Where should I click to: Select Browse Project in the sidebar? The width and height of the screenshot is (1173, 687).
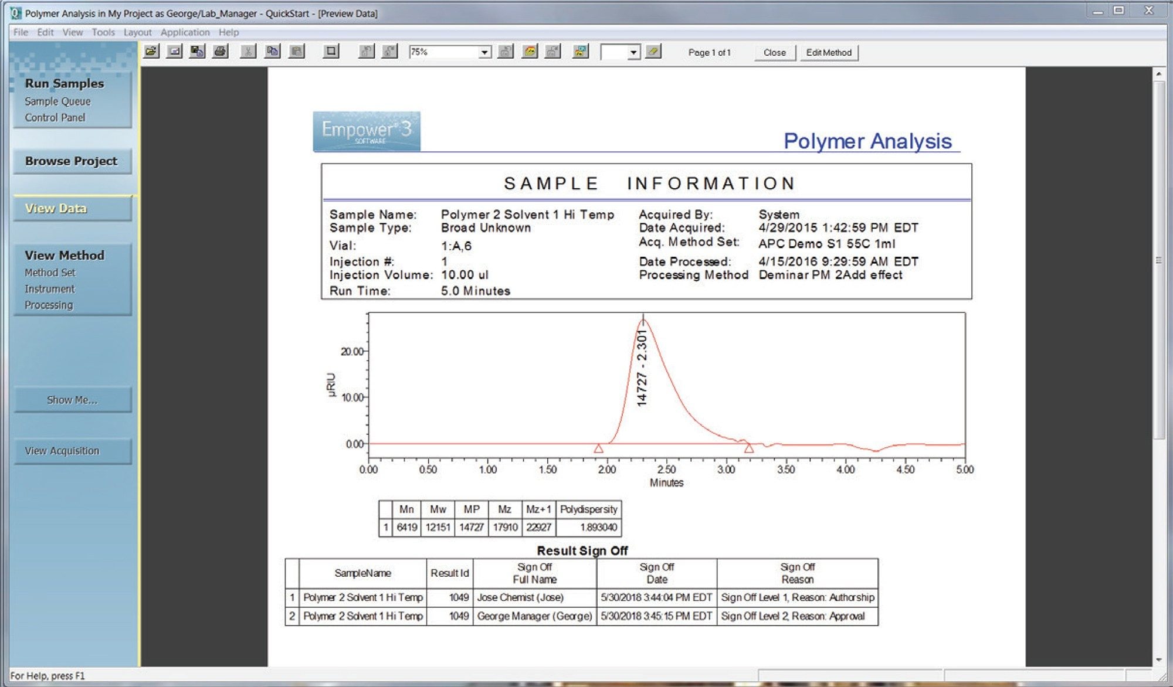[72, 161]
